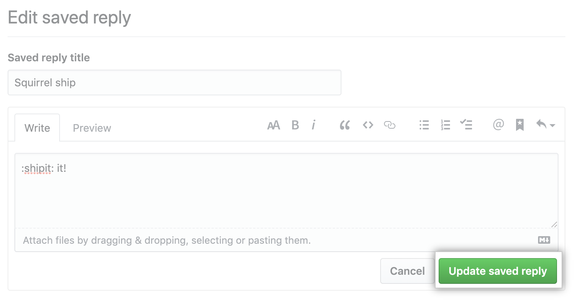This screenshot has height=302, width=576.
Task: Insert a blockquote
Action: point(345,125)
